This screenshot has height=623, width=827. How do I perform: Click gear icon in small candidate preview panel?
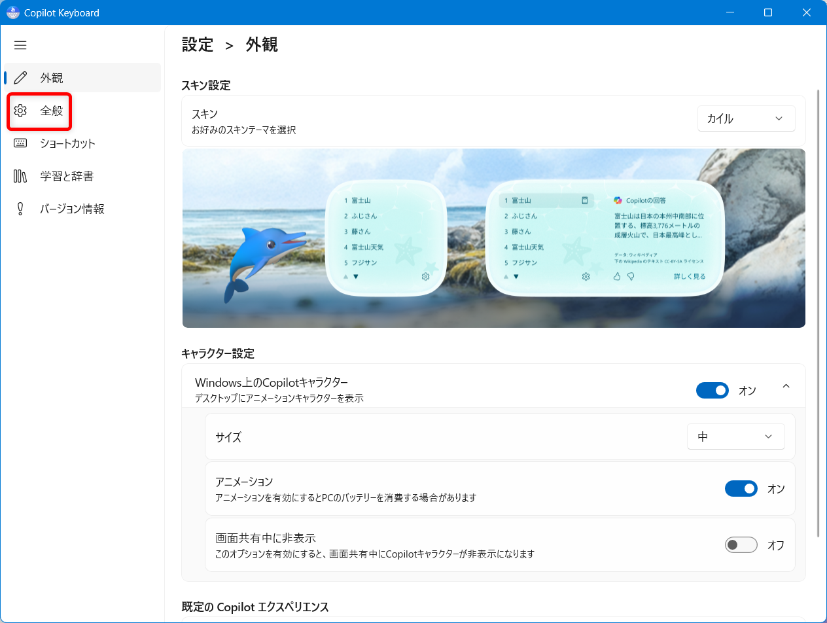point(425,277)
